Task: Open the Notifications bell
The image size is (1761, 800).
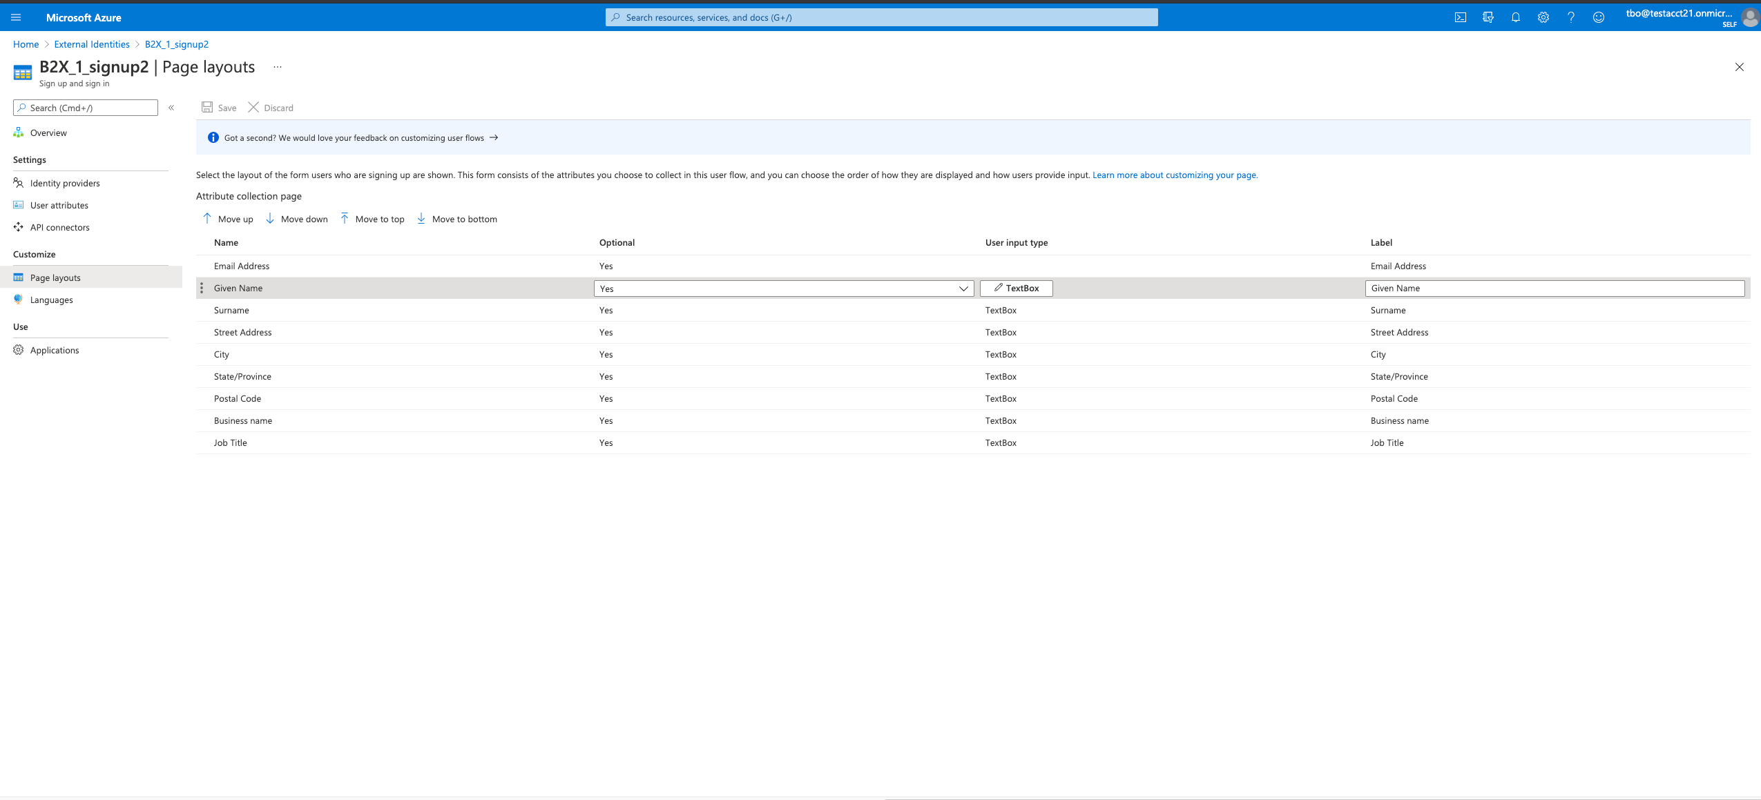Action: pos(1515,17)
